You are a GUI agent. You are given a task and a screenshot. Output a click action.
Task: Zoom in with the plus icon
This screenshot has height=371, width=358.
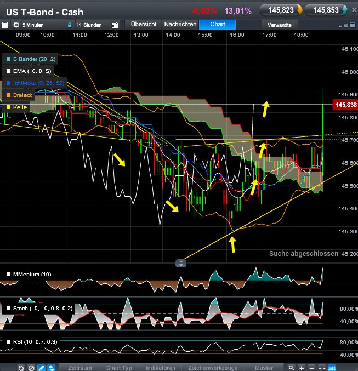(x=301, y=367)
